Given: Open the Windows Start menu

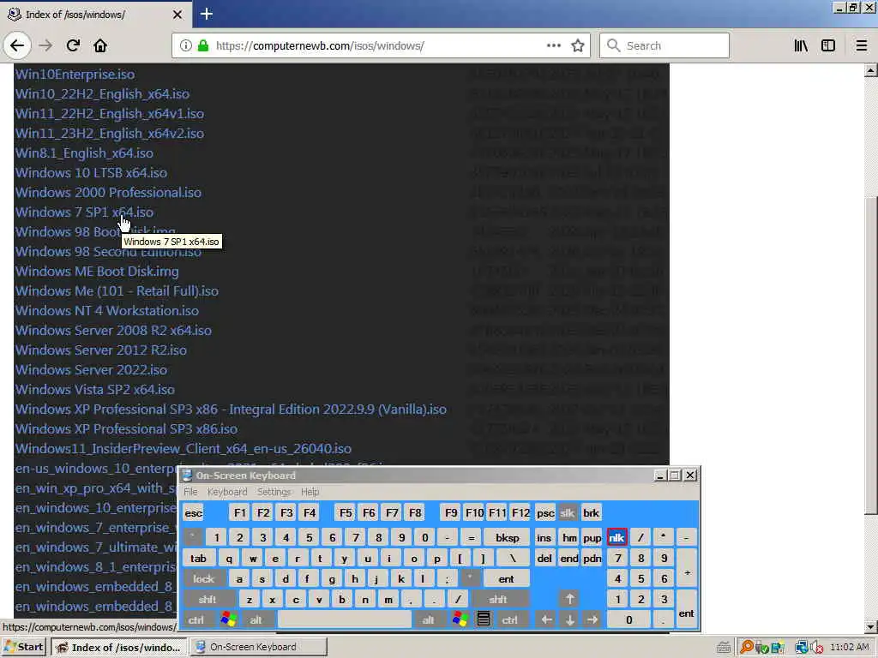Looking at the screenshot, I should coord(24,648).
